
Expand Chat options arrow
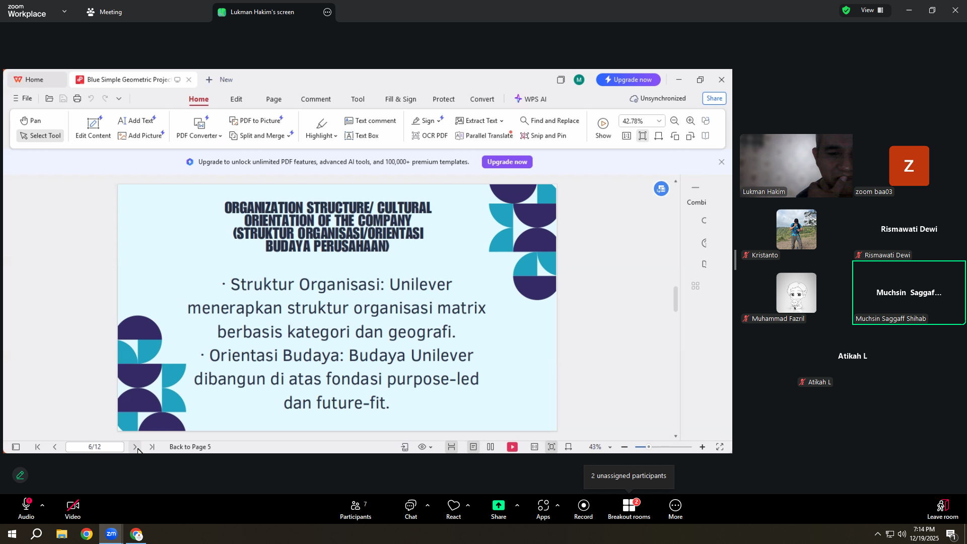[428, 505]
